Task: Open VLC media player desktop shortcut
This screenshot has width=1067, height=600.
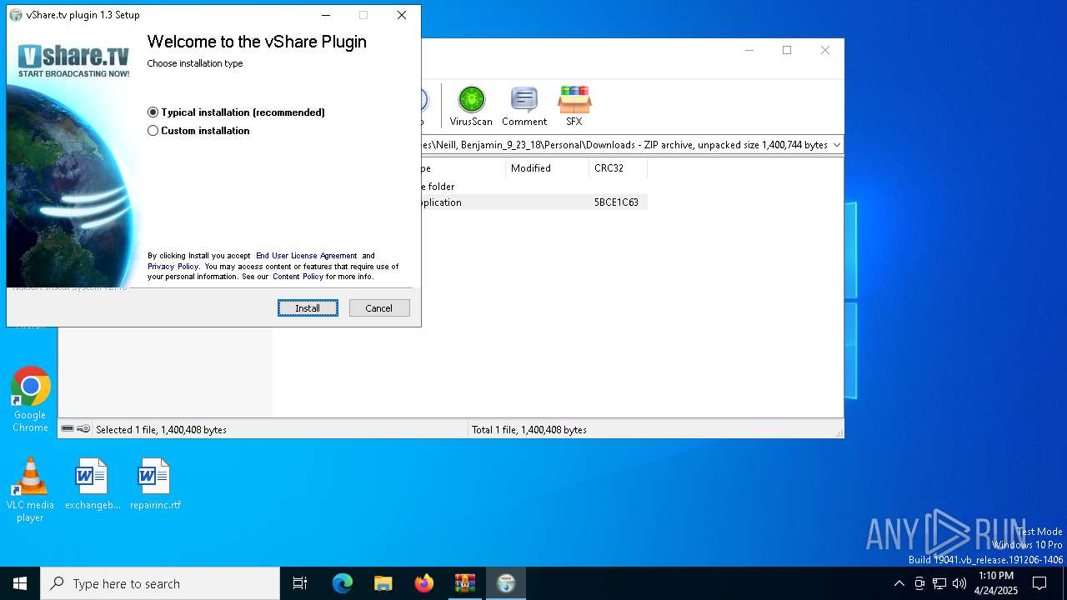Action: pos(30,490)
